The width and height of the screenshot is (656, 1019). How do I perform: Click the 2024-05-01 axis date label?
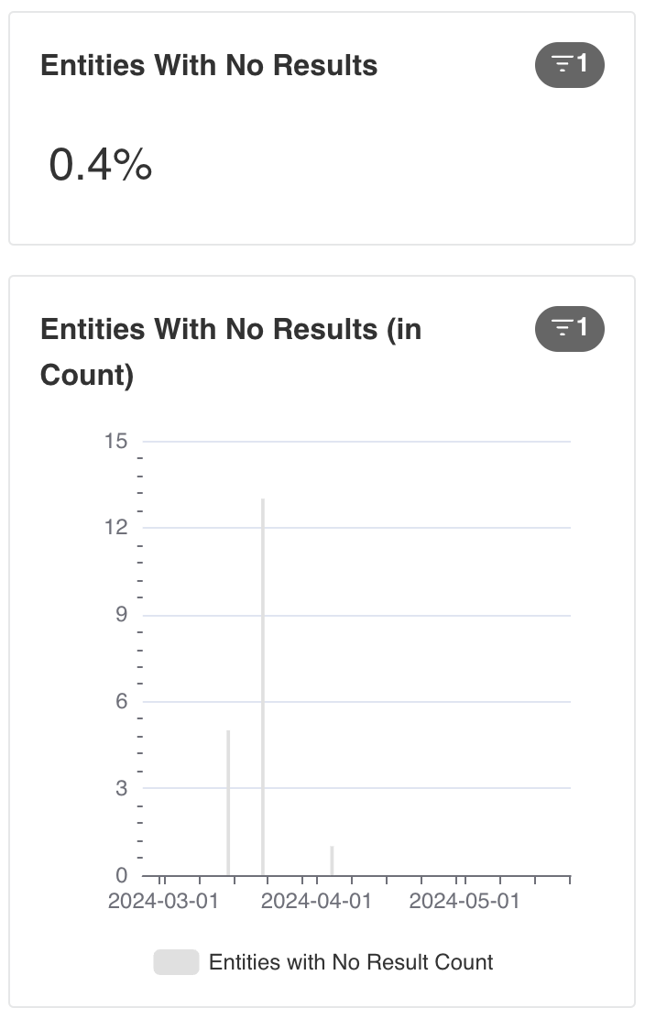[x=465, y=902]
